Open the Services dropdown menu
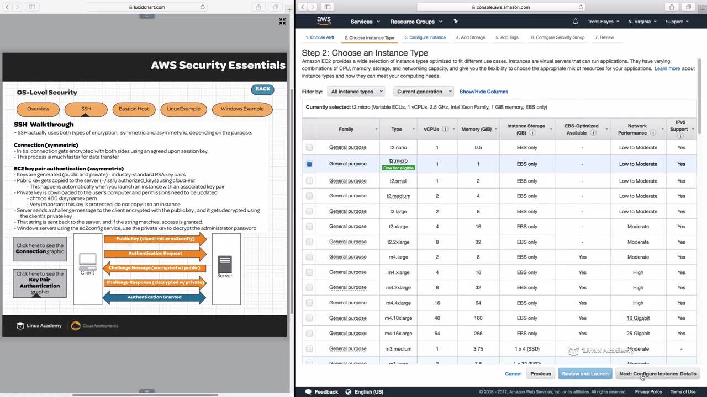The width and height of the screenshot is (707, 397). tap(365, 22)
